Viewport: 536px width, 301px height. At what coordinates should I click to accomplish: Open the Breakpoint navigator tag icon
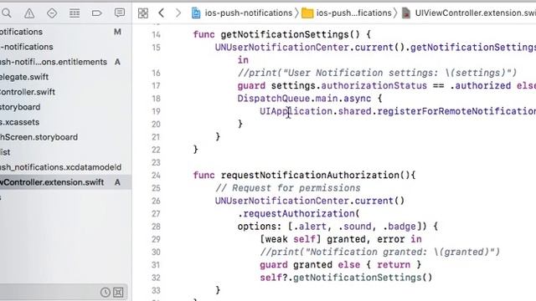pyautogui.click(x=97, y=13)
